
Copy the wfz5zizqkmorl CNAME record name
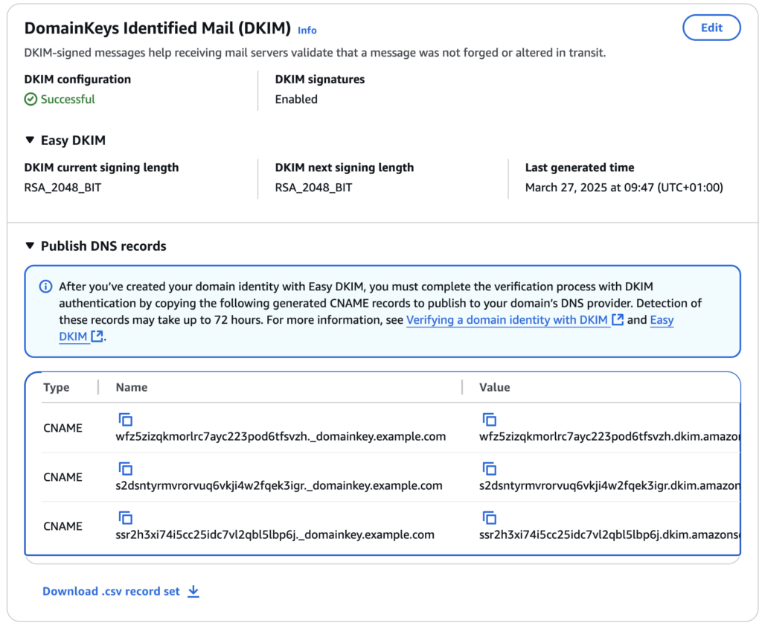[x=126, y=420]
